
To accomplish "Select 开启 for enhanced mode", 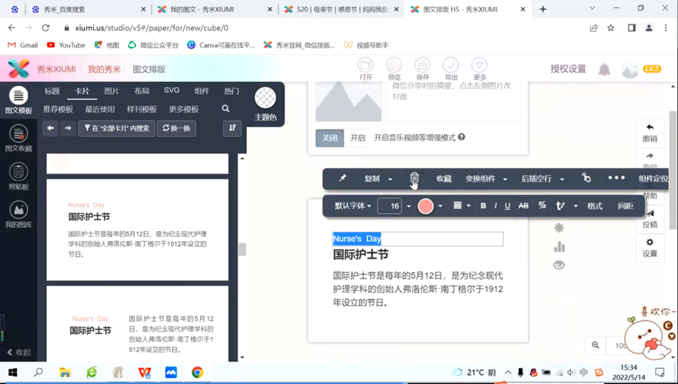I will [357, 137].
